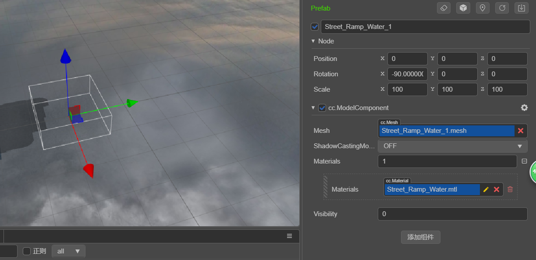Clear the Mesh asset with red X
536x260 pixels.
pos(521,131)
